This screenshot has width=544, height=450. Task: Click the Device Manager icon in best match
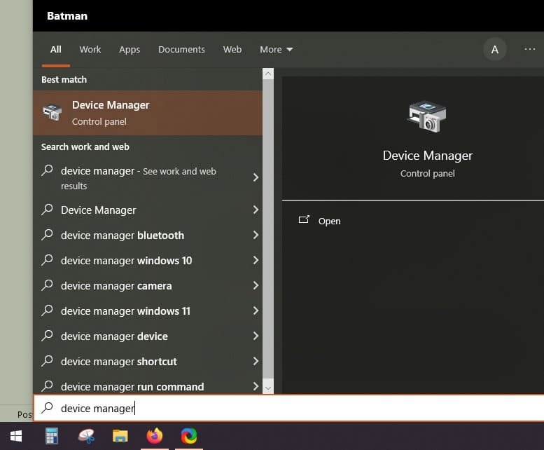53,112
